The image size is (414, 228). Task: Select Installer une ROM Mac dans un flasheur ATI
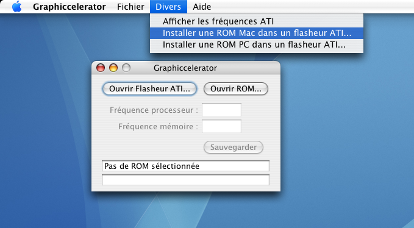[x=257, y=33]
